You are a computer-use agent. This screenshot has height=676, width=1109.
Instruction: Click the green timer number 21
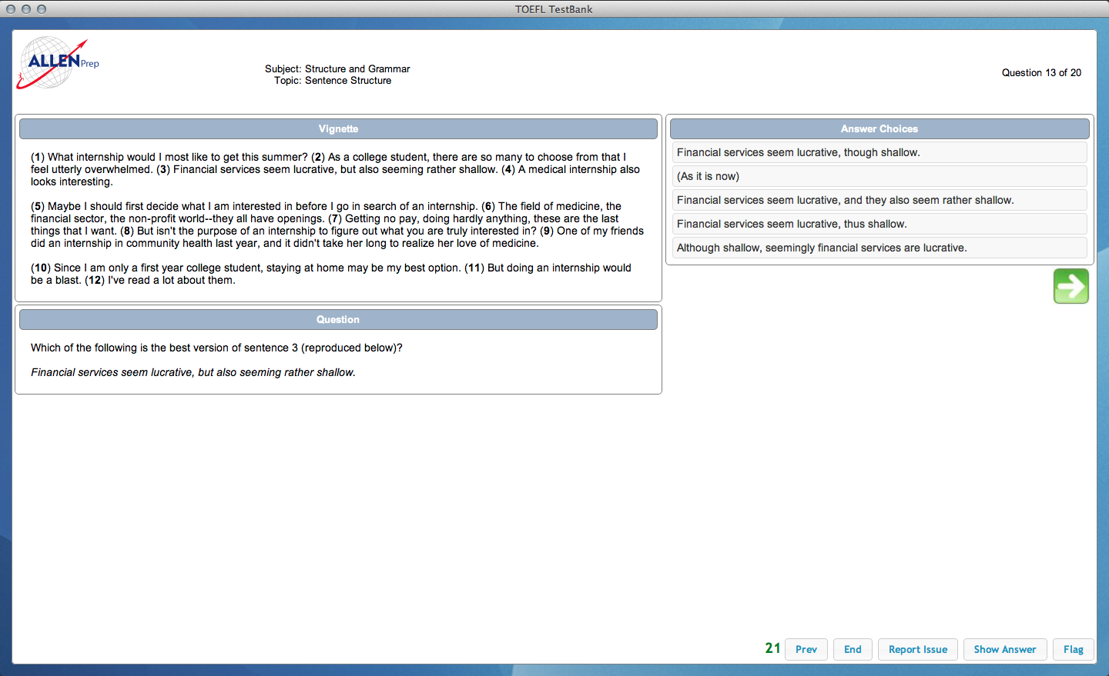point(773,648)
